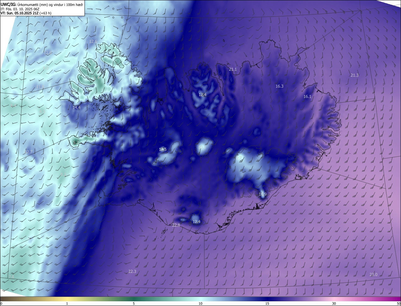This screenshot has height=306, width=401.
Task: Click the 22.3 value label
Action: coord(132,271)
